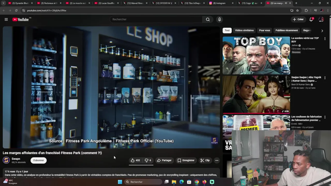Open the Swapn channel name link

click(16, 159)
